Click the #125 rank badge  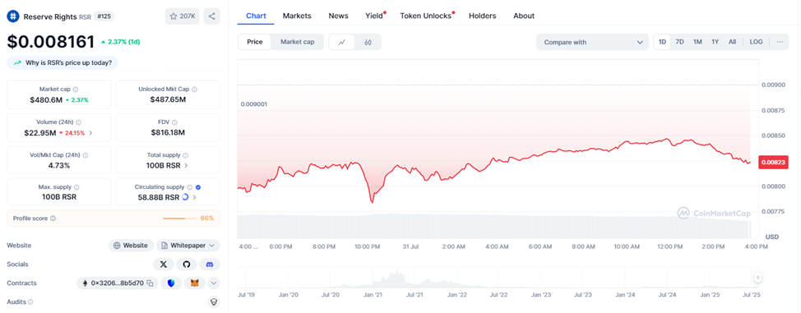click(104, 16)
